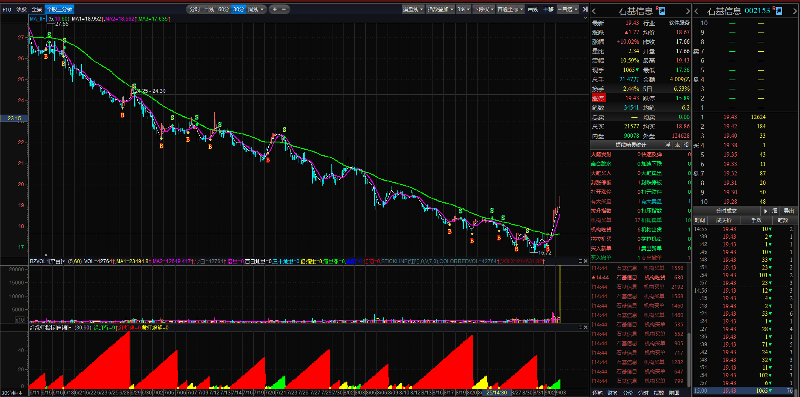Click the alert list vertical scrollbar
800x397 pixels.
[688, 359]
